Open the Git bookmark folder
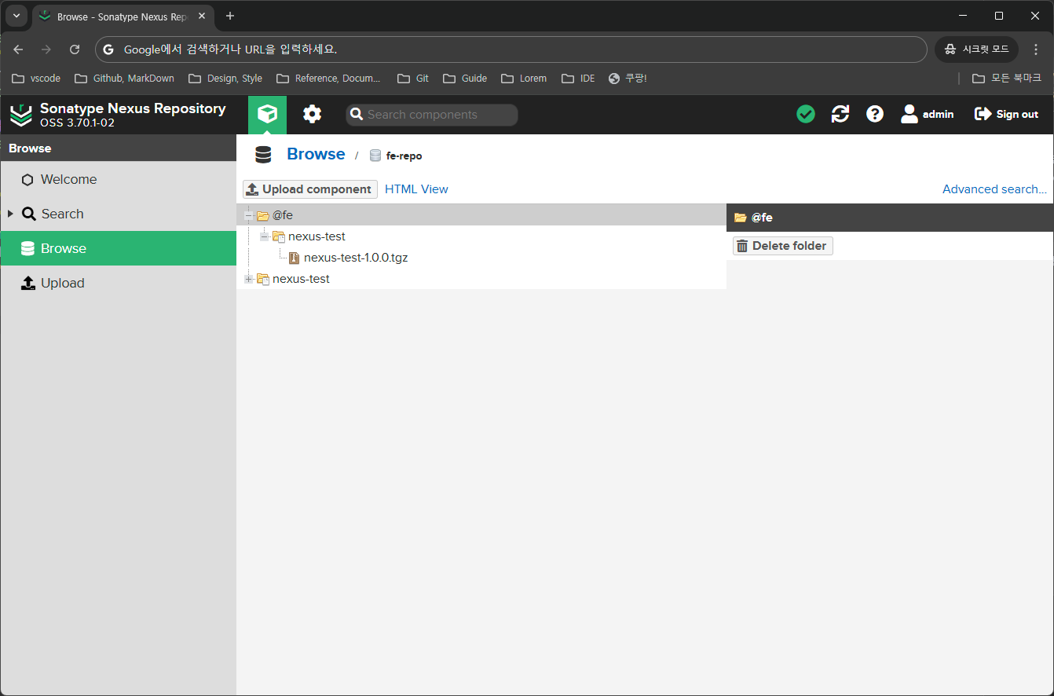The height and width of the screenshot is (696, 1054). 413,79
